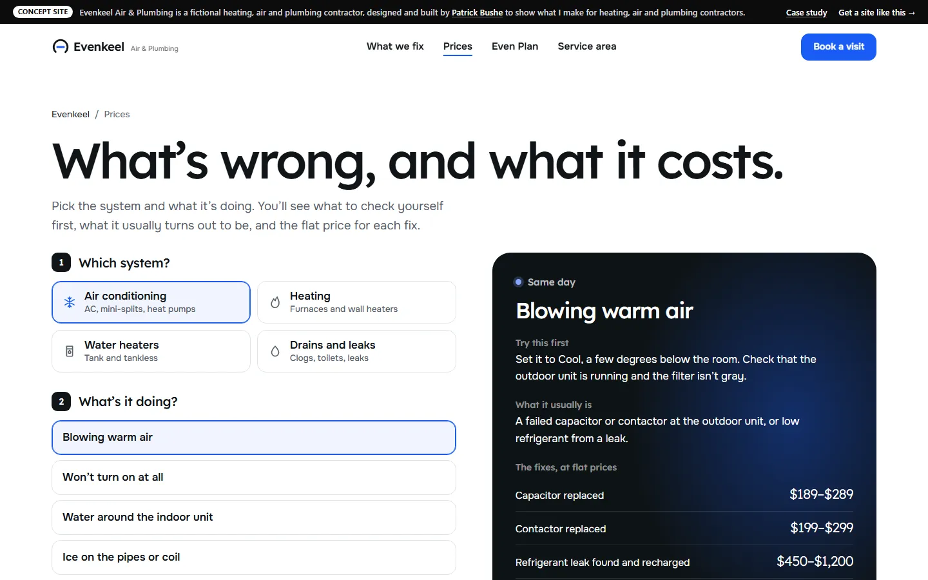This screenshot has width=928, height=580.
Task: Pick Drains and leaks as the system
Action: click(356, 351)
